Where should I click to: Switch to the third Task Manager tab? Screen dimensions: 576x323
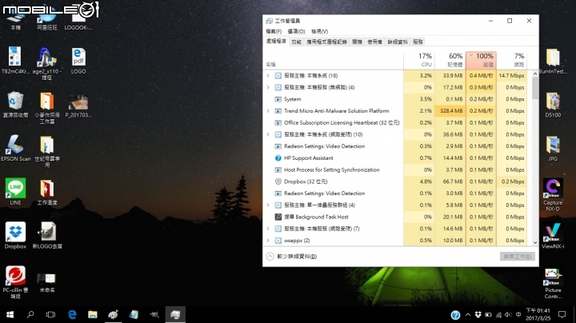coord(326,42)
